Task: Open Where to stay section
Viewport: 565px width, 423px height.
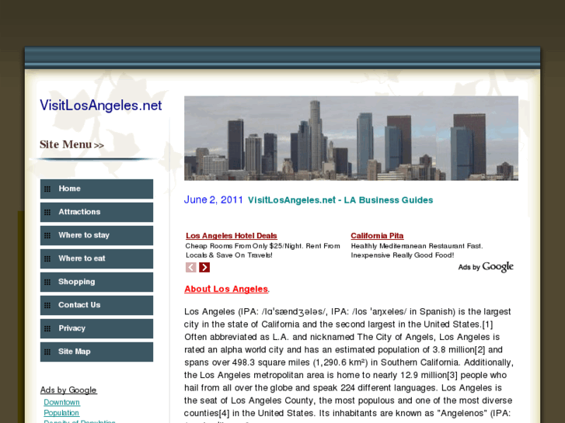Action: click(96, 235)
